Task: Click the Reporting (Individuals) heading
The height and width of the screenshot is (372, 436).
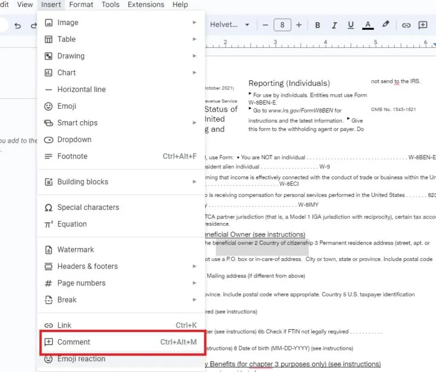Action: pos(289,83)
